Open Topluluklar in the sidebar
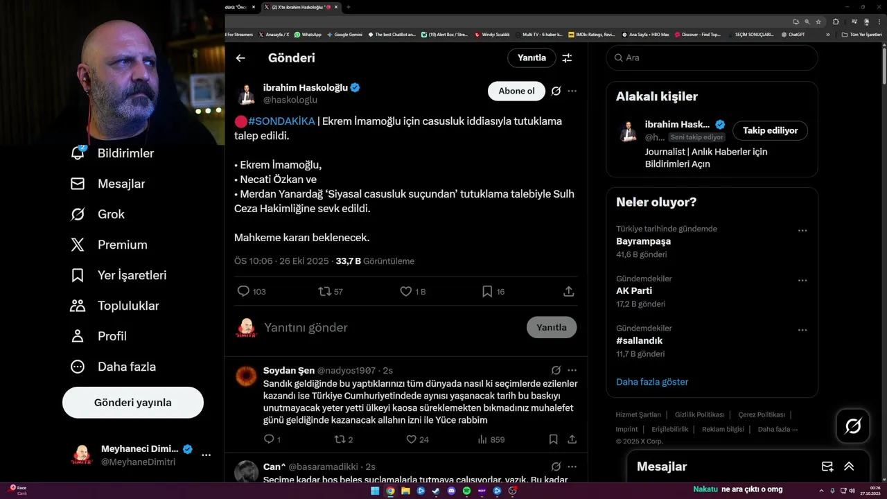This screenshot has height=499, width=887. pyautogui.click(x=115, y=306)
